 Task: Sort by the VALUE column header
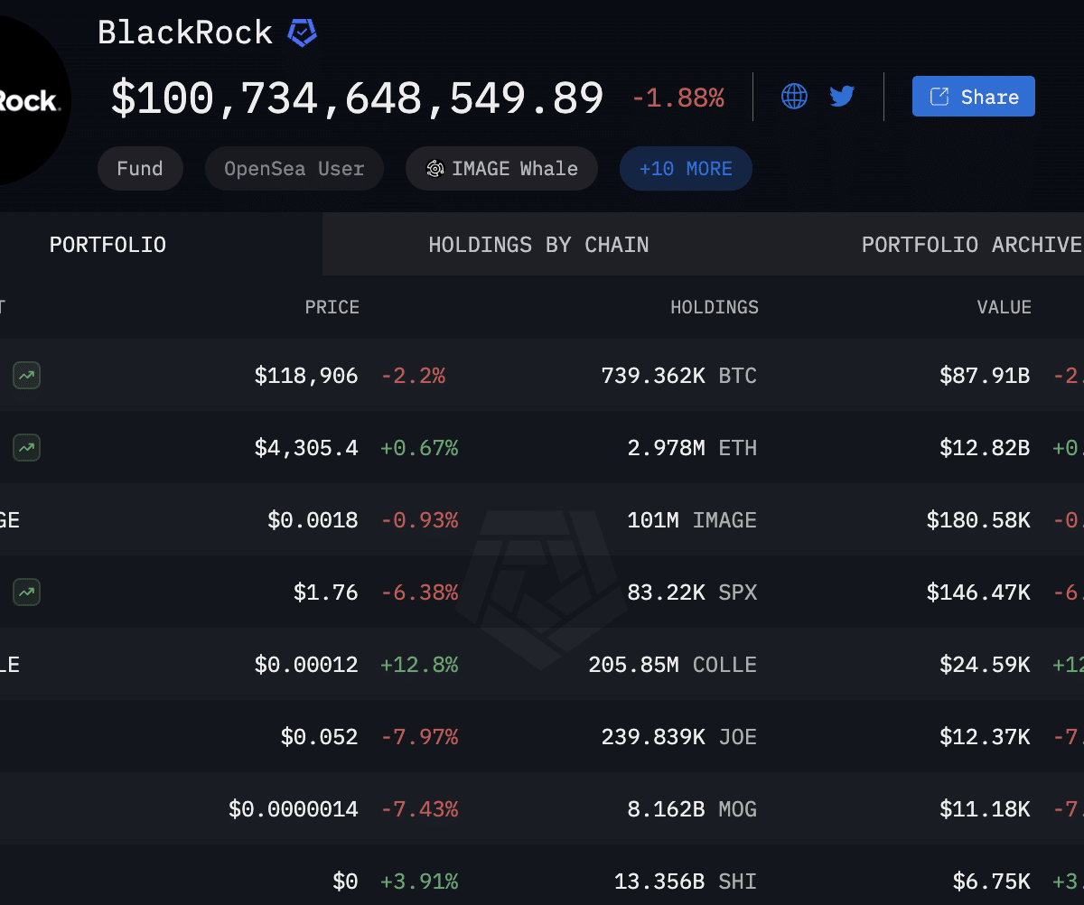(x=1004, y=307)
